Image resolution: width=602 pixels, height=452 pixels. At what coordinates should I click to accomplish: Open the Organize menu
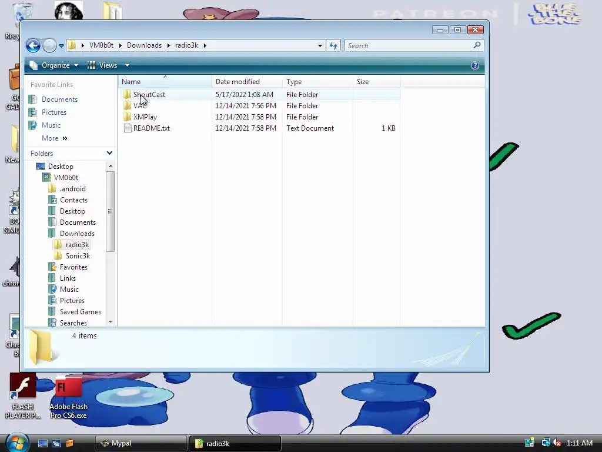pyautogui.click(x=54, y=65)
